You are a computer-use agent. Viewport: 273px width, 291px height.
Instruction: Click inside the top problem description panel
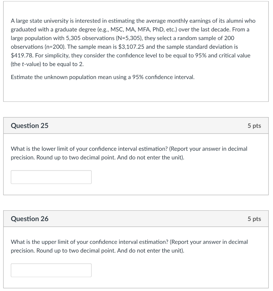click(136, 91)
